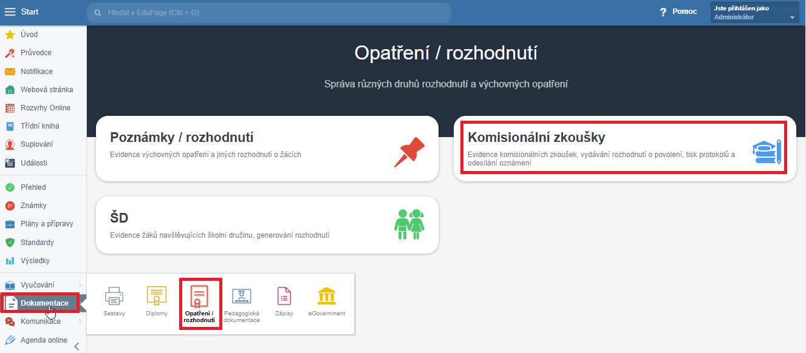Screen dimensions: 806x353
Task: Open the ŠD card
Action: [x=267, y=225]
